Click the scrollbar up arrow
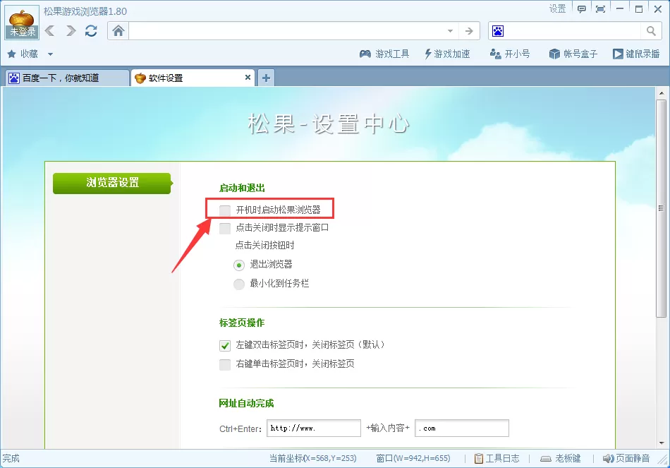Screen dimensions: 670x468 (661, 93)
